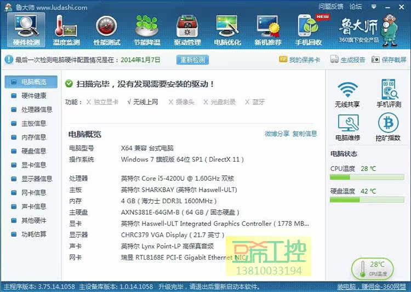Click 复制信息 copy info link
This screenshot has width=411, height=292.
(305, 134)
